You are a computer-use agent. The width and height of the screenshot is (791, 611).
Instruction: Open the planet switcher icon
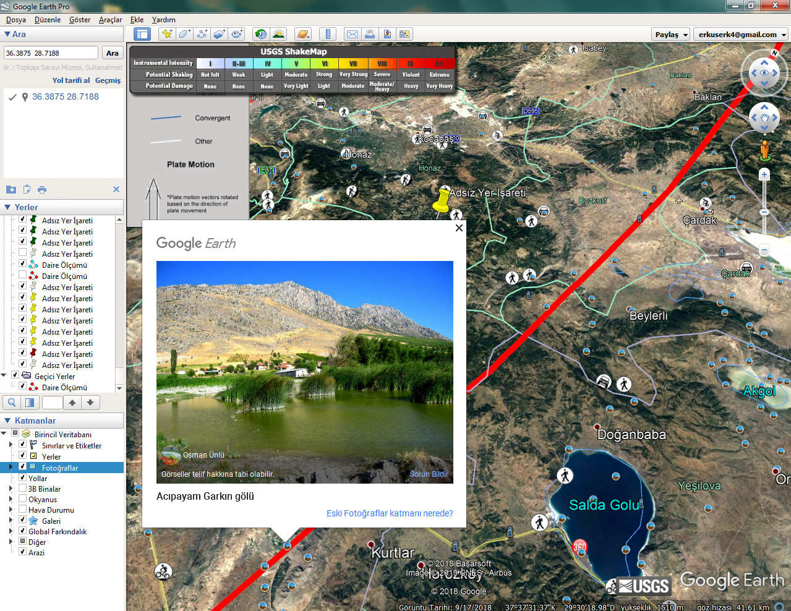click(x=302, y=34)
